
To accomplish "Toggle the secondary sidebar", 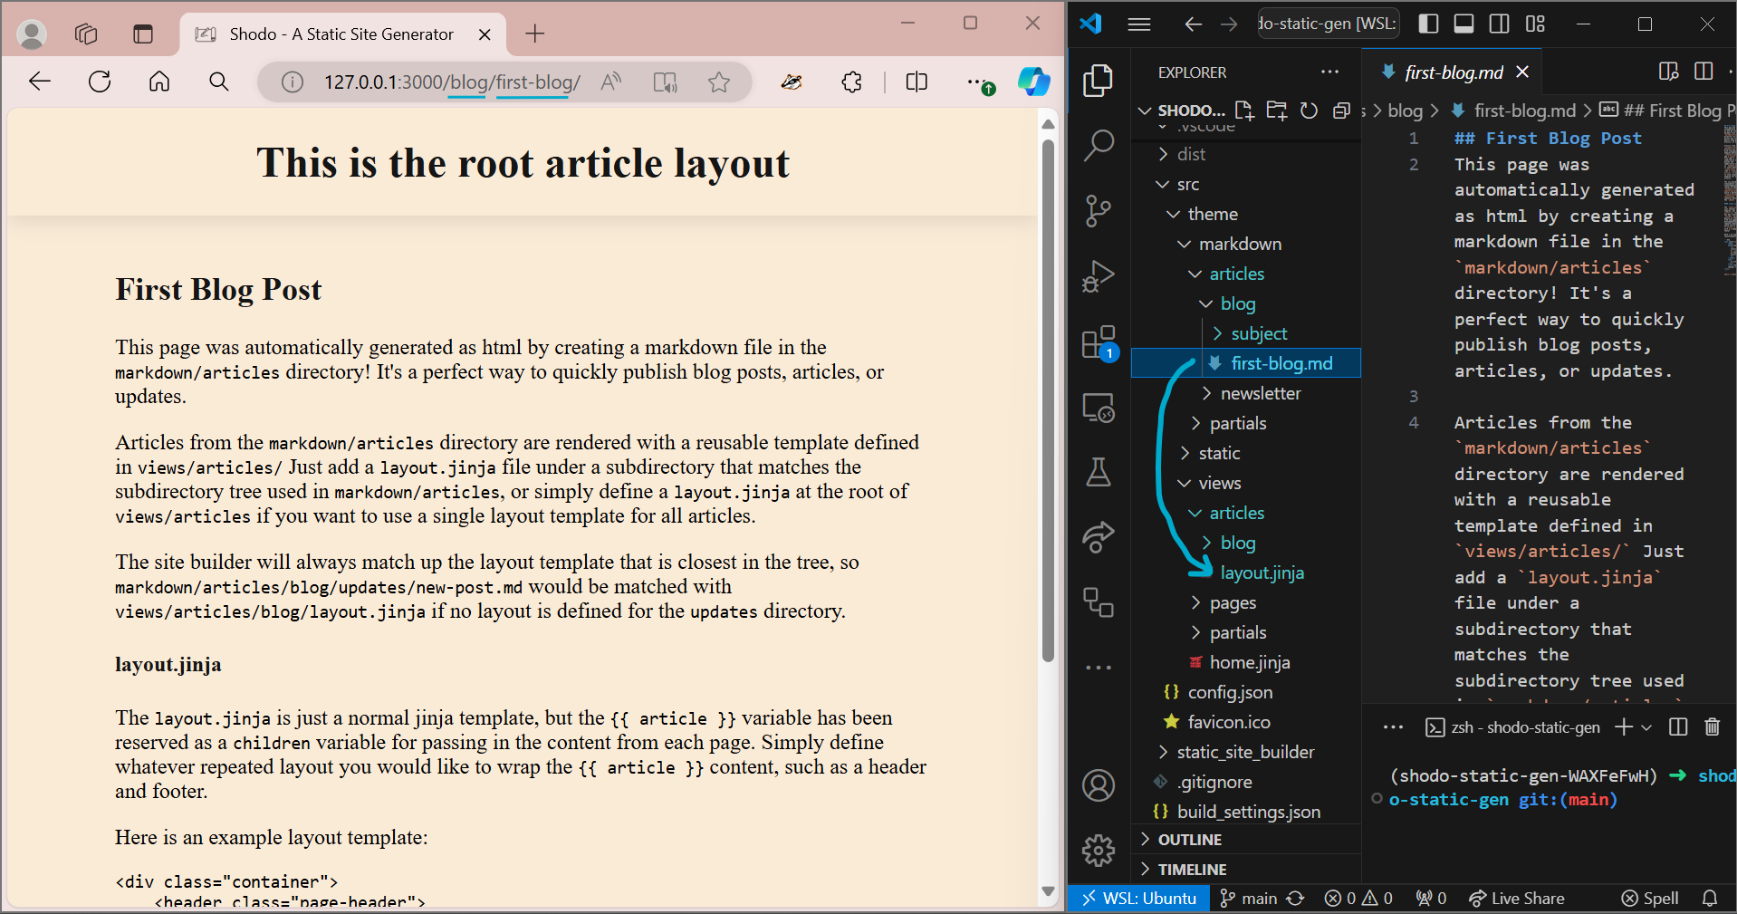I will [1499, 24].
